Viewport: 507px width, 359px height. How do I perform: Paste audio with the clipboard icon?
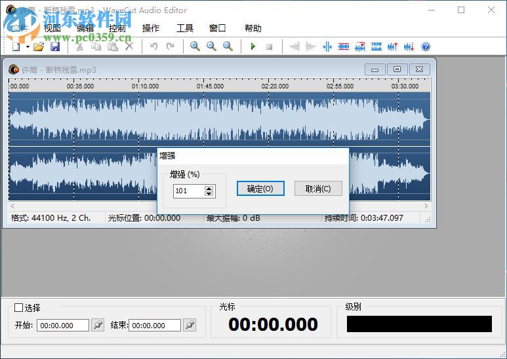113,47
